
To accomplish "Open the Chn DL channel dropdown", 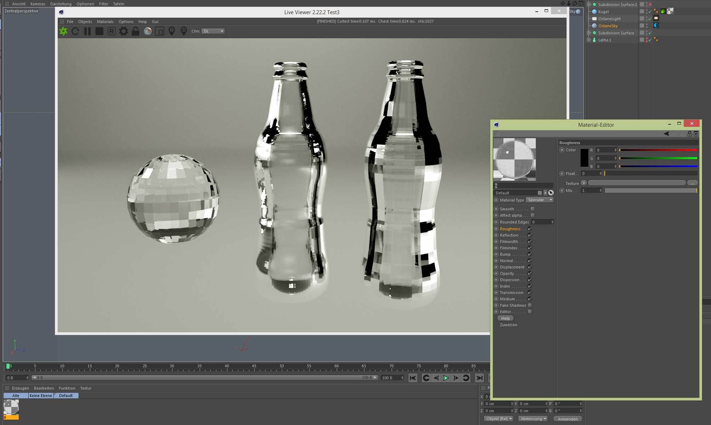I will click(213, 31).
